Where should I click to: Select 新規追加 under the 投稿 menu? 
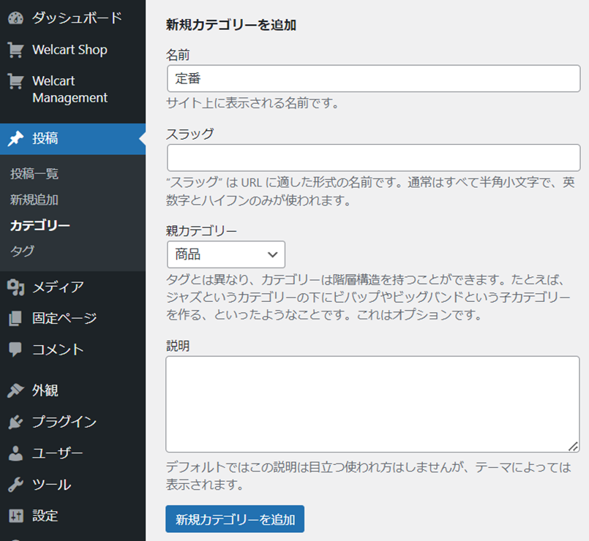click(34, 200)
